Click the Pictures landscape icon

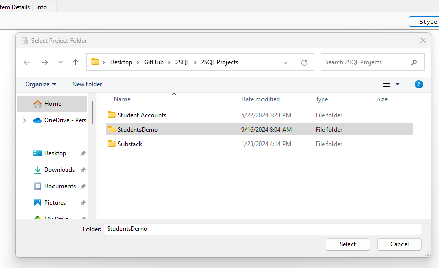pyautogui.click(x=37, y=203)
